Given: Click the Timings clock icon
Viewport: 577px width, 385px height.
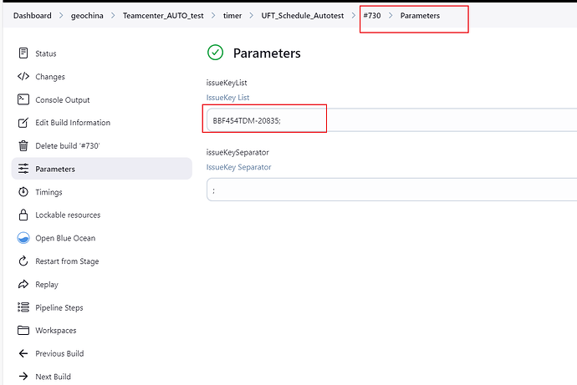Looking at the screenshot, I should [23, 192].
